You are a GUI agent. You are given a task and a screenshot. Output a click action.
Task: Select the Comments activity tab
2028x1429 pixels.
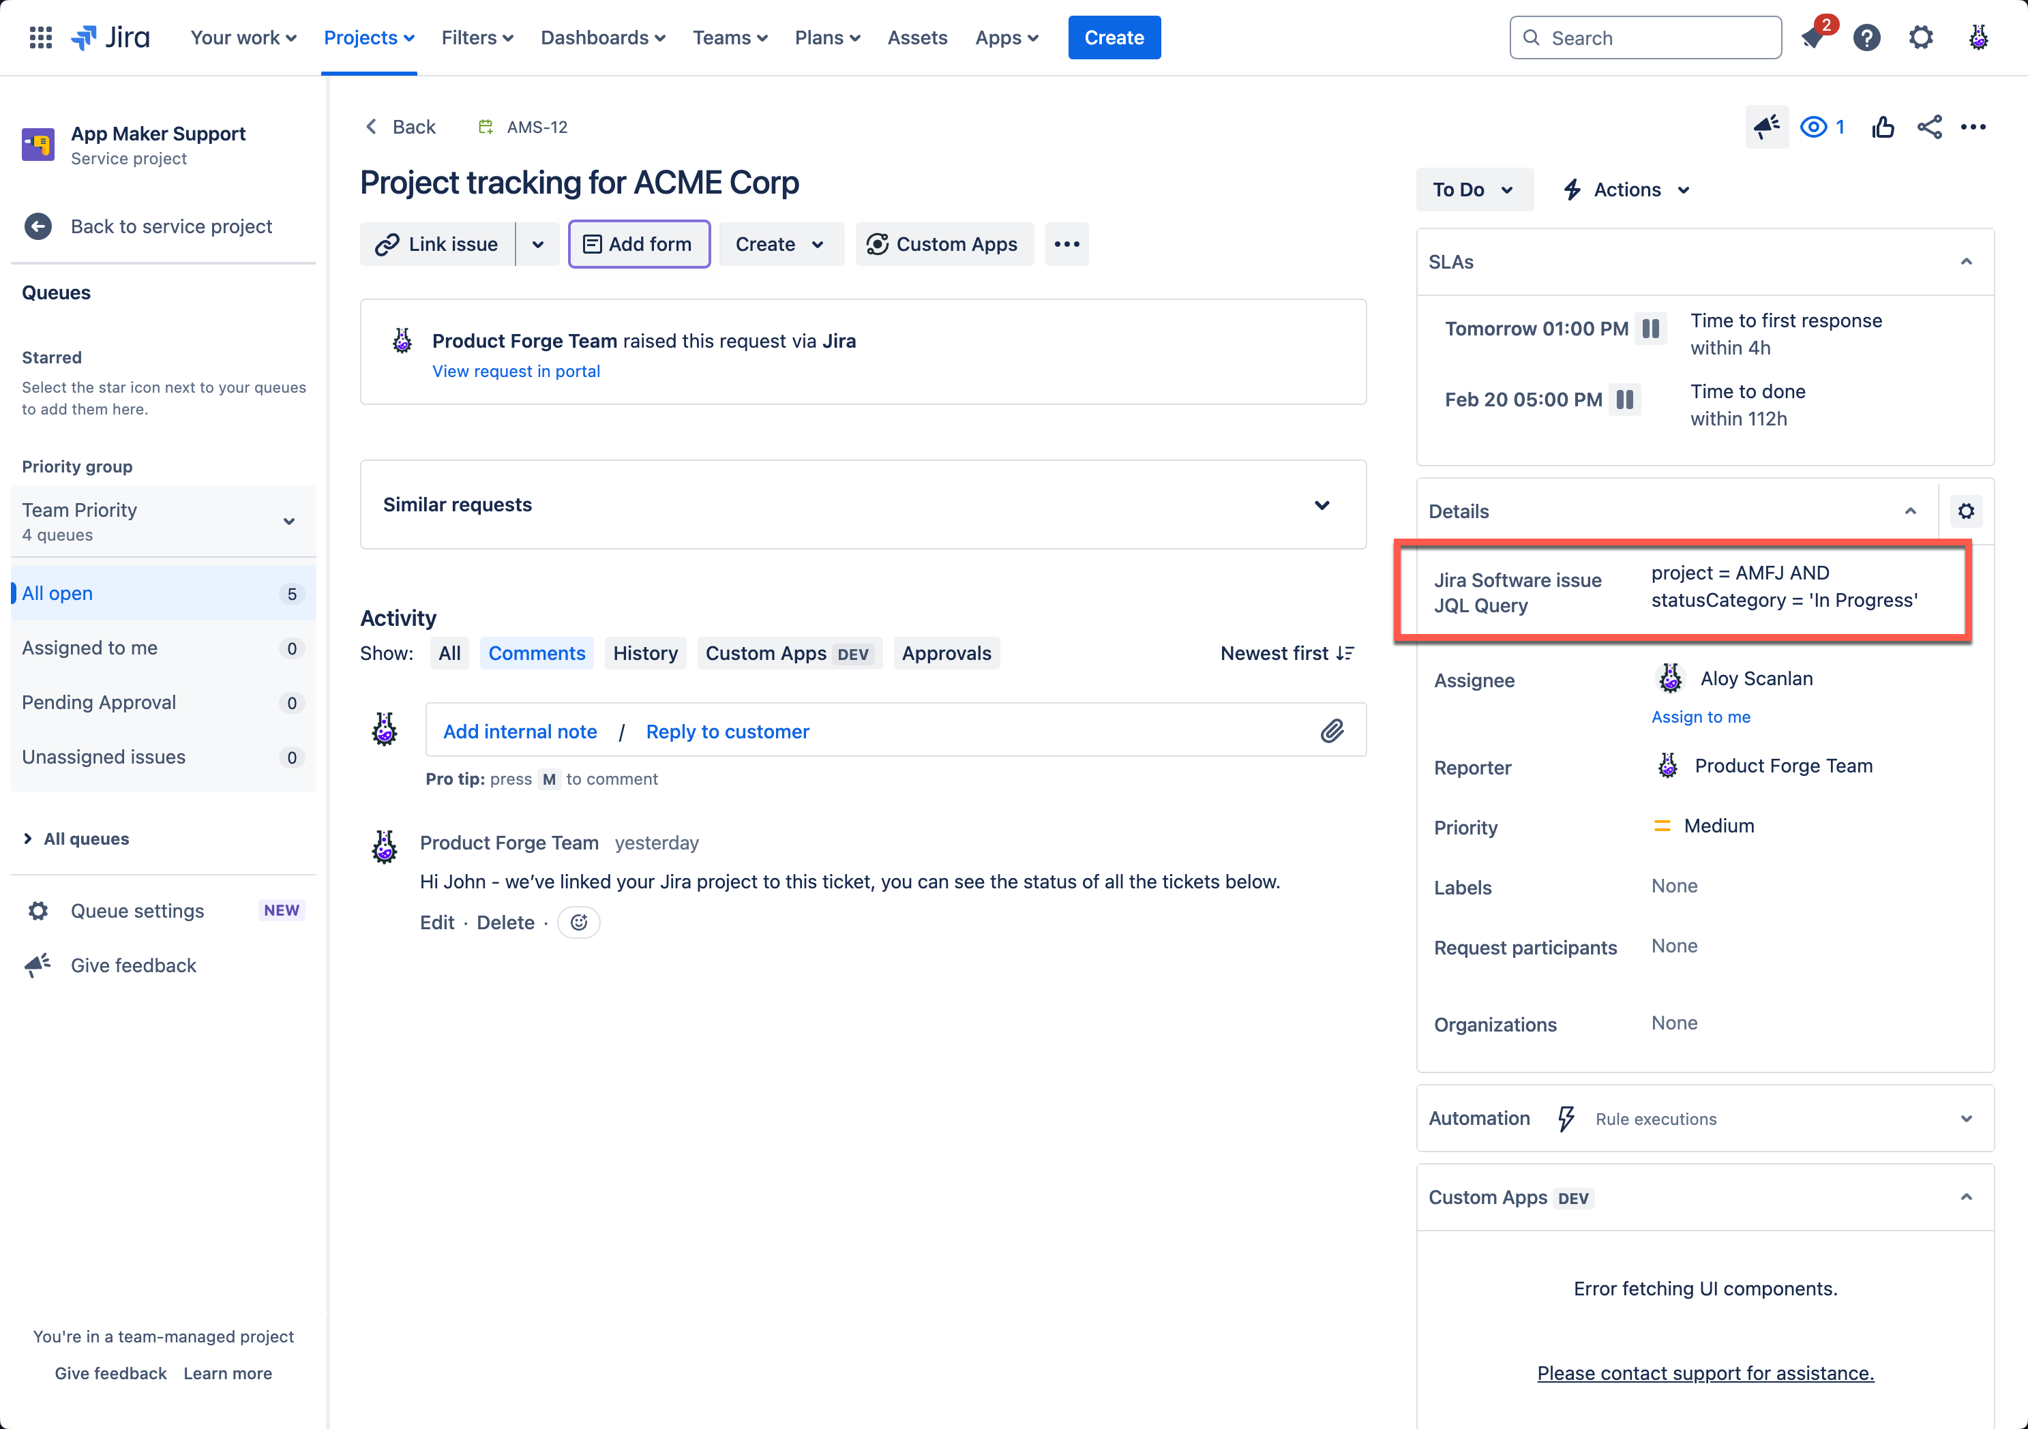[537, 654]
